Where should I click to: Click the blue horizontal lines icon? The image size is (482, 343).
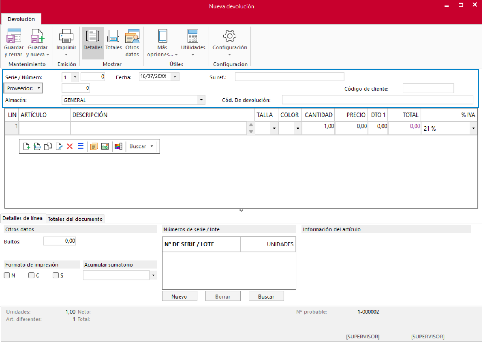[x=81, y=146]
